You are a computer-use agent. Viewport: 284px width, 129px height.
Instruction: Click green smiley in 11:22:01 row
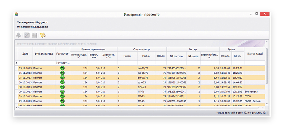click(62, 68)
